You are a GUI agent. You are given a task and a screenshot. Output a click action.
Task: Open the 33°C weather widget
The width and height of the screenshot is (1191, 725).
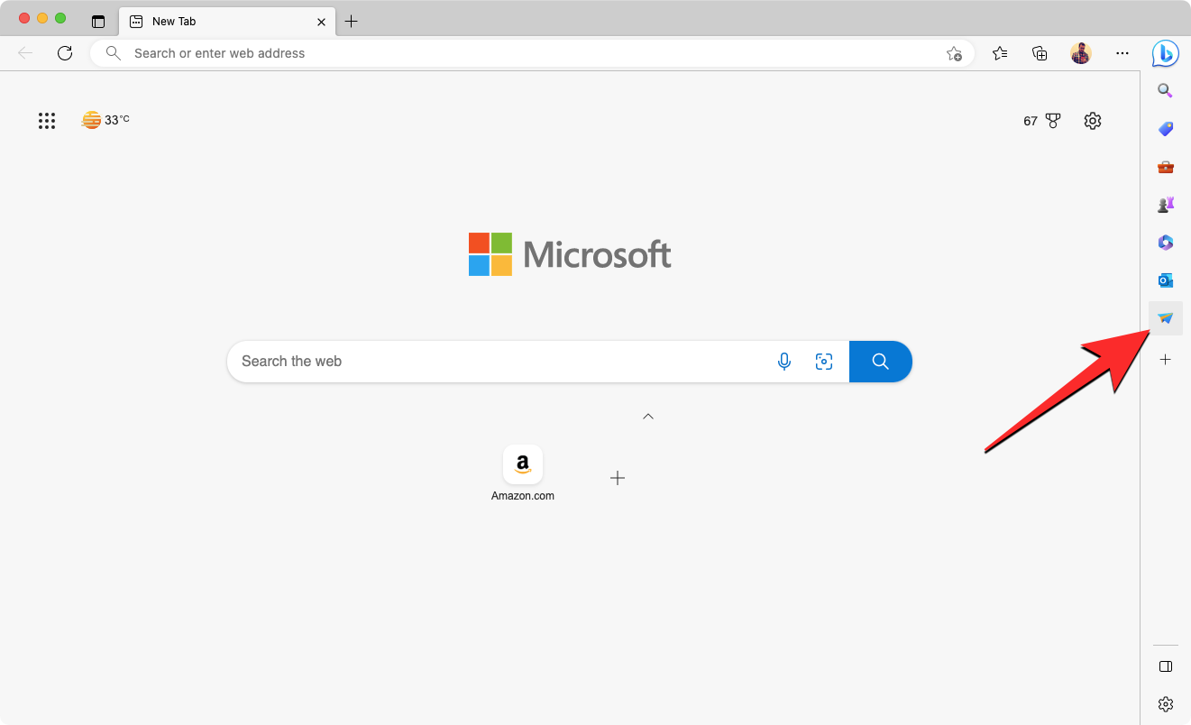click(105, 120)
